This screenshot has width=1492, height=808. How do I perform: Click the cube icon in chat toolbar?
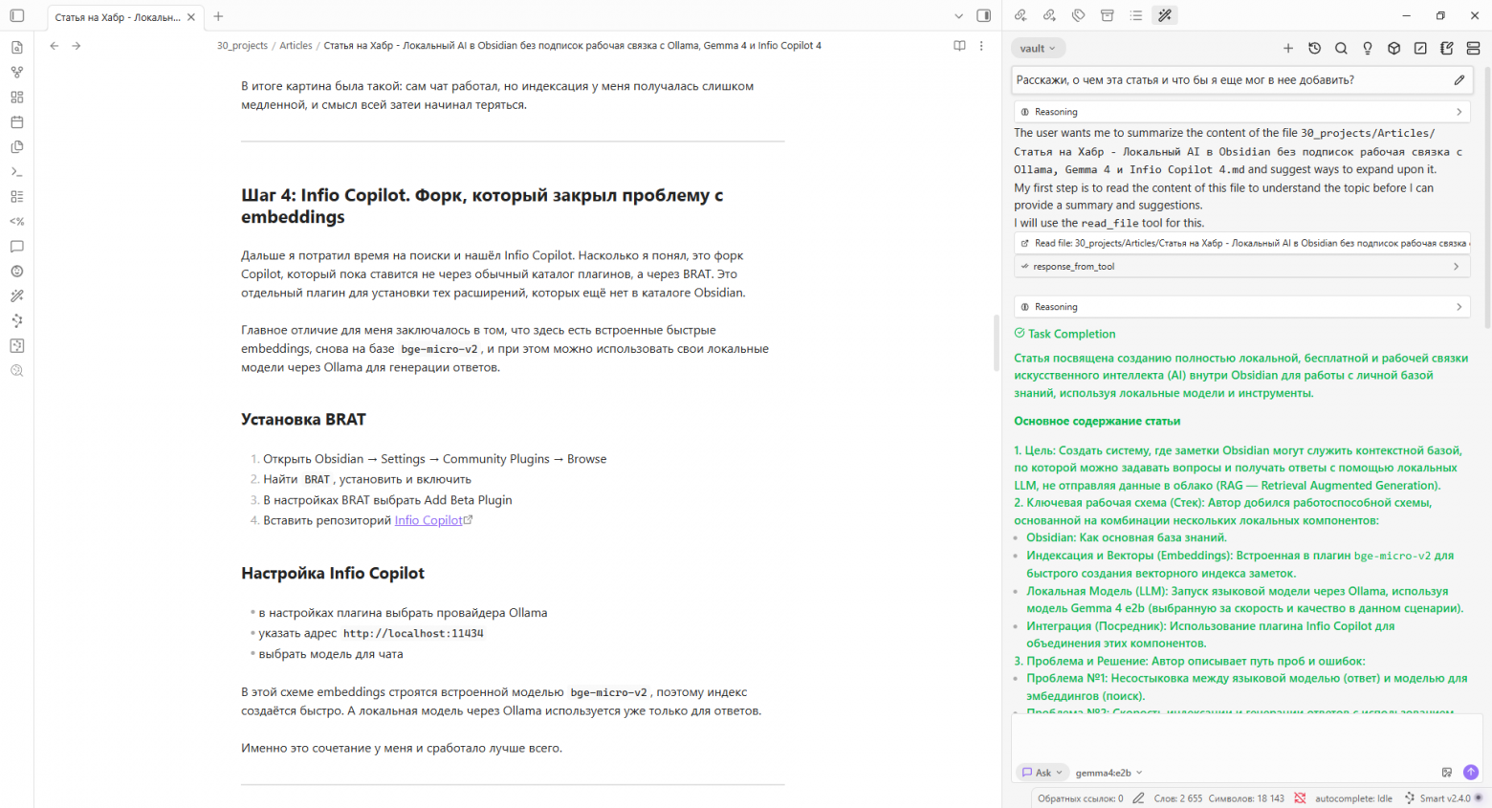[1394, 49]
